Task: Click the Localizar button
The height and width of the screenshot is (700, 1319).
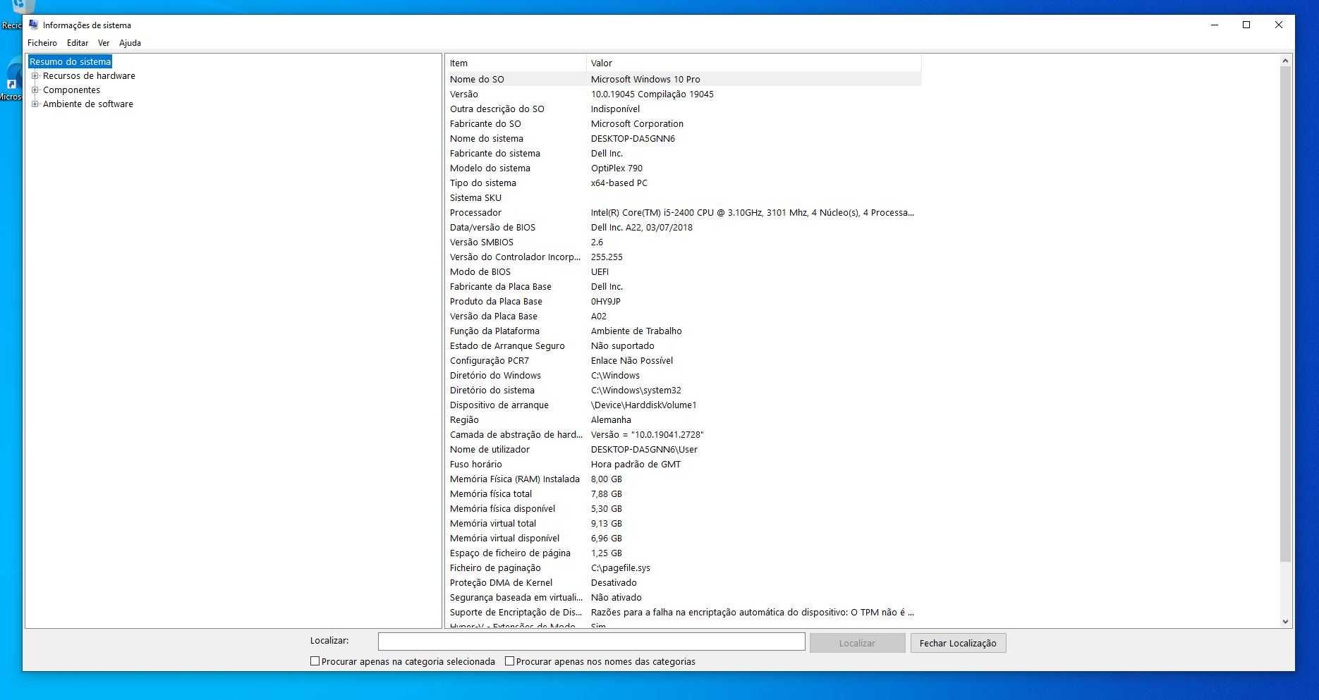Action: tap(857, 643)
